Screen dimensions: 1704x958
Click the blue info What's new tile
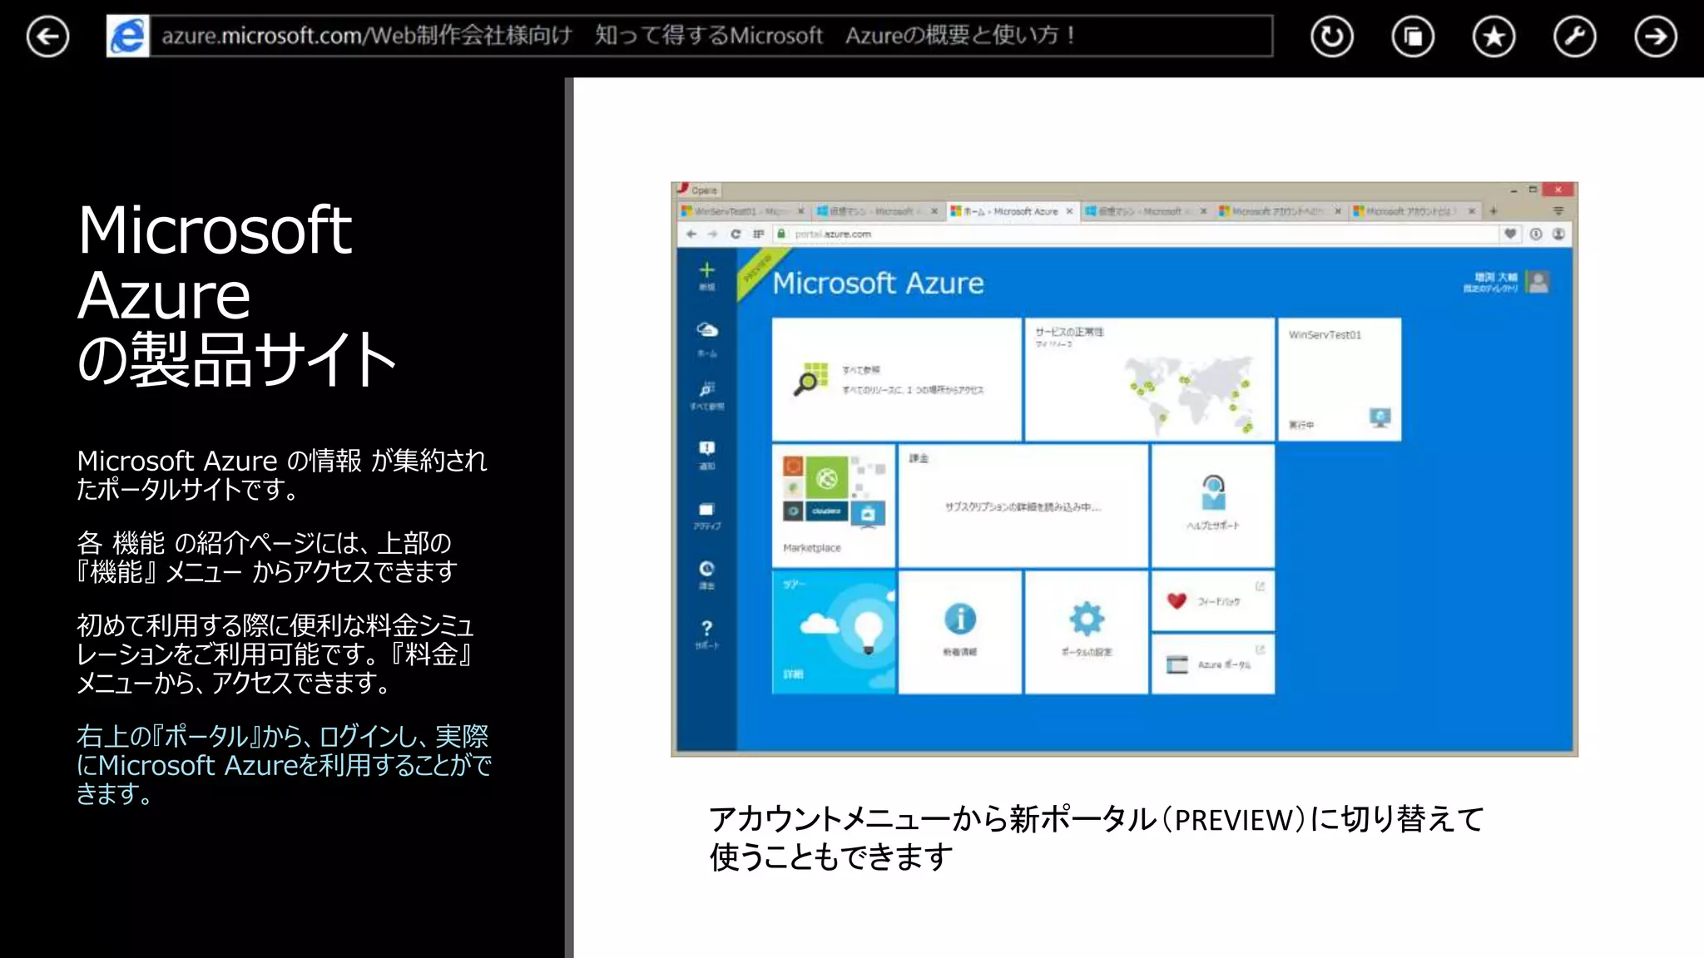[x=959, y=632]
